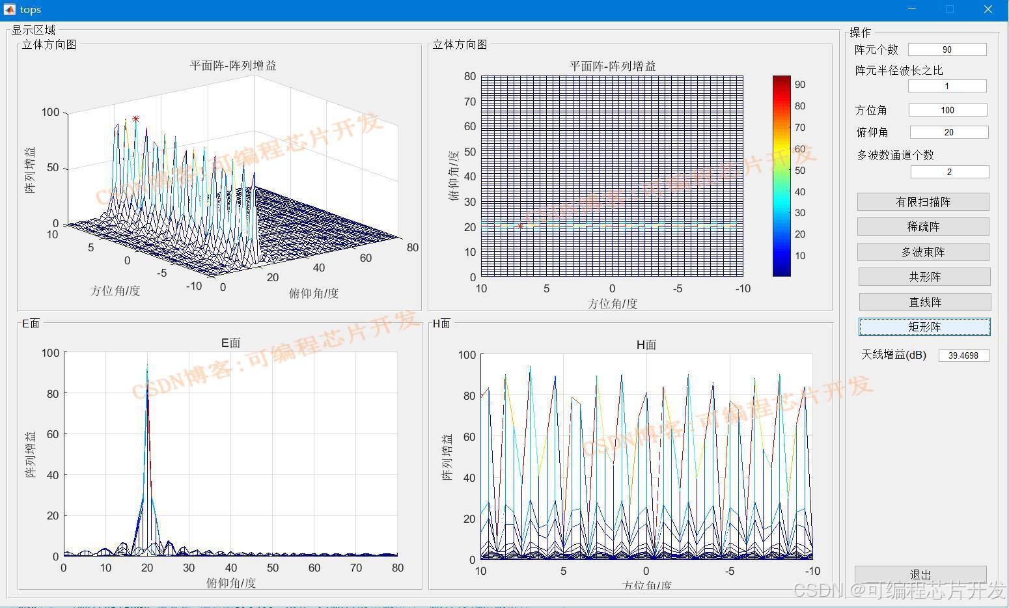Click the 阵元个数 label

[876, 49]
